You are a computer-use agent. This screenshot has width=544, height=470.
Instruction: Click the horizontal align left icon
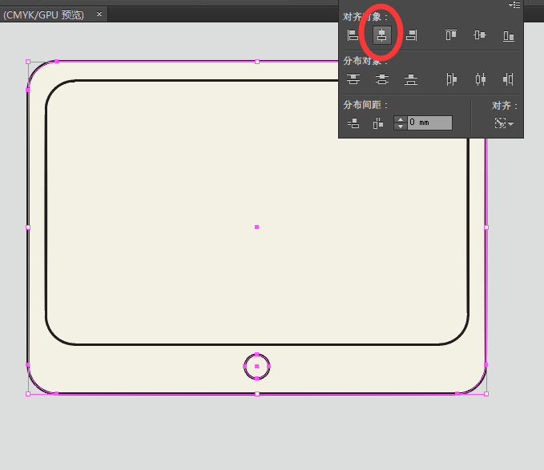click(353, 35)
